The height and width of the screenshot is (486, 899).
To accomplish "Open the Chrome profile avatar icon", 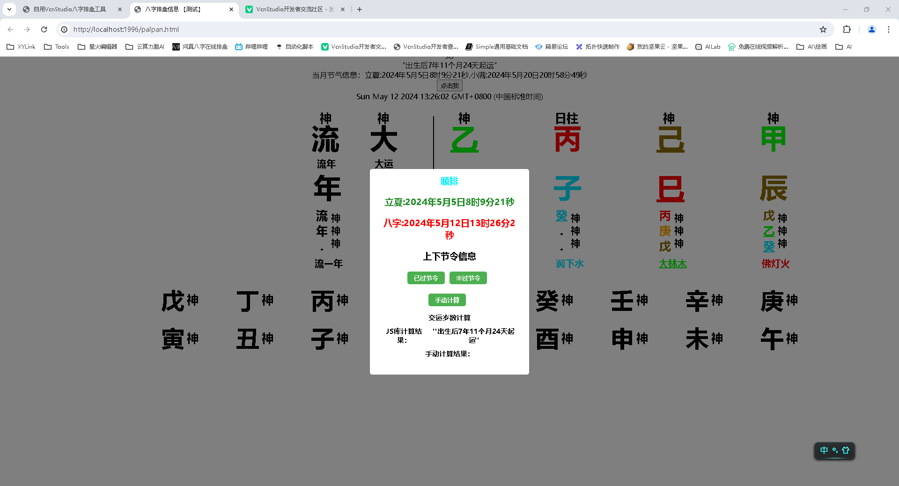I will click(x=871, y=29).
